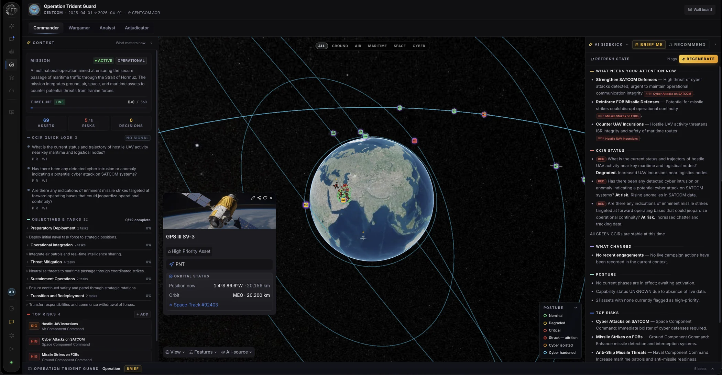Collapse the Posture legend chevron

coord(576,308)
